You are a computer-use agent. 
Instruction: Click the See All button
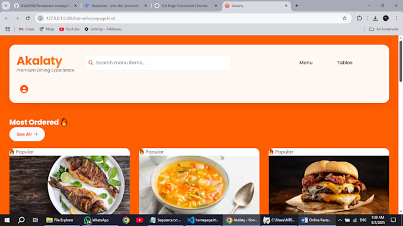tap(27, 134)
